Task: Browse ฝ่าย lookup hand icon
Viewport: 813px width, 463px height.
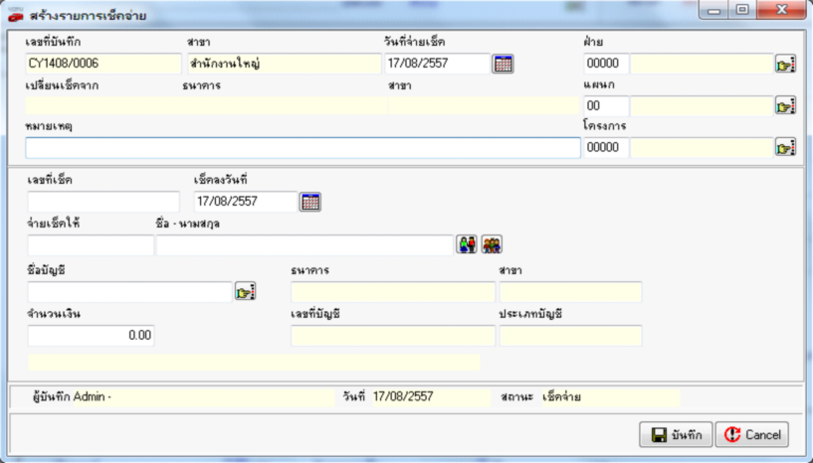Action: [785, 65]
